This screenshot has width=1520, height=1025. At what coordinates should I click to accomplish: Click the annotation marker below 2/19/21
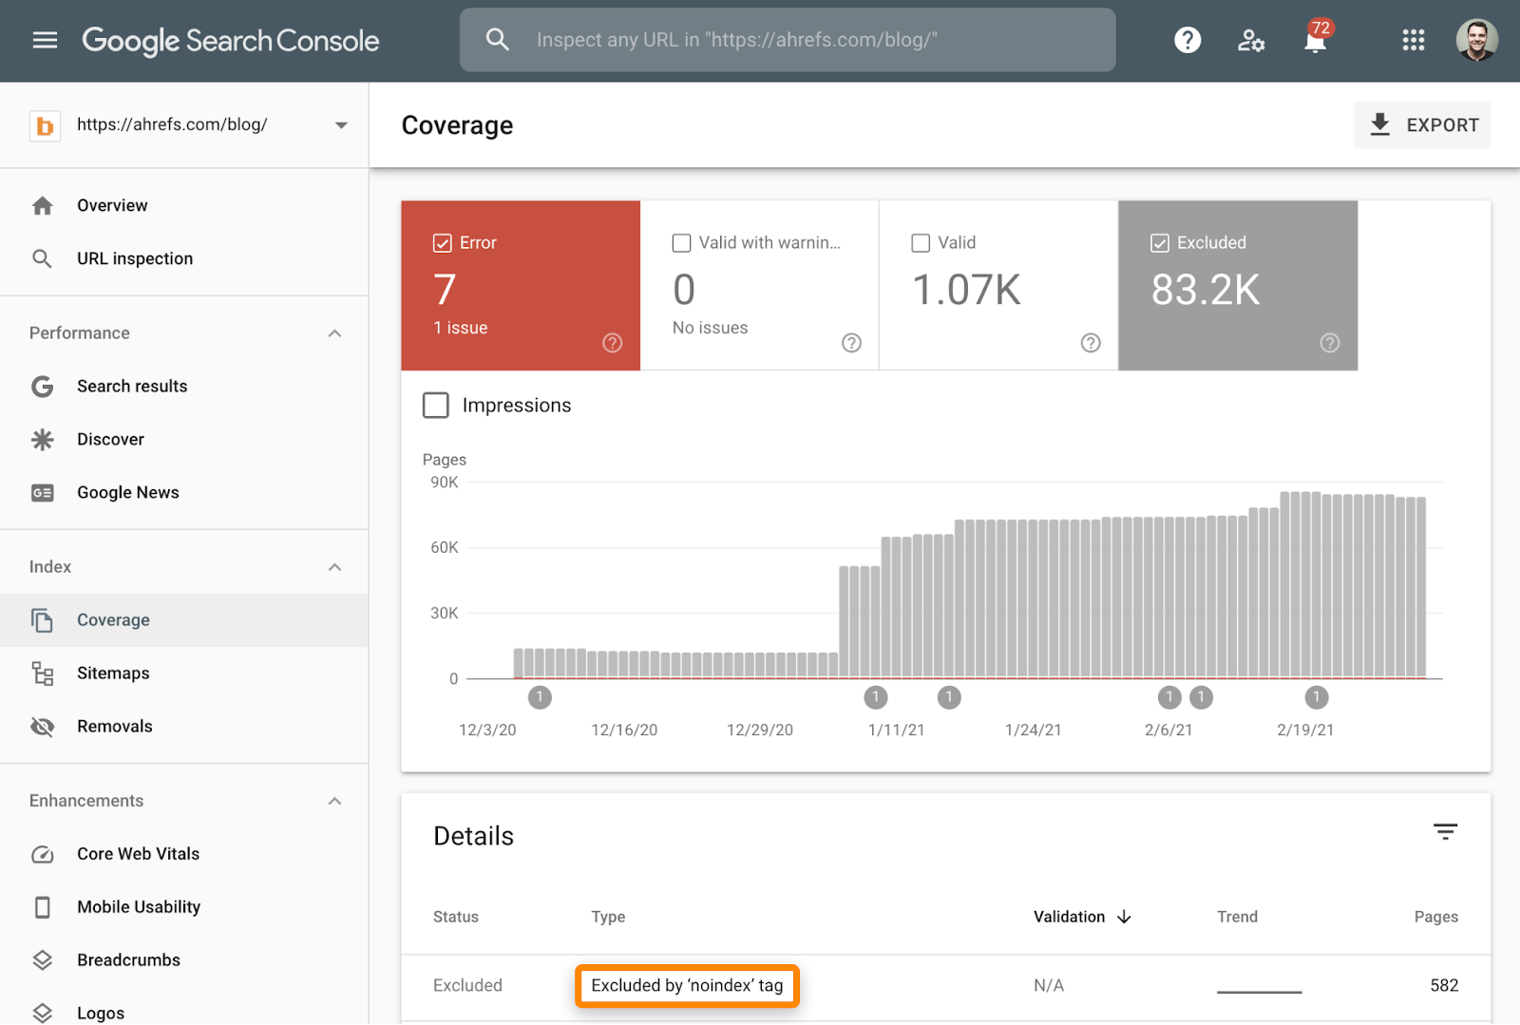[1316, 698]
